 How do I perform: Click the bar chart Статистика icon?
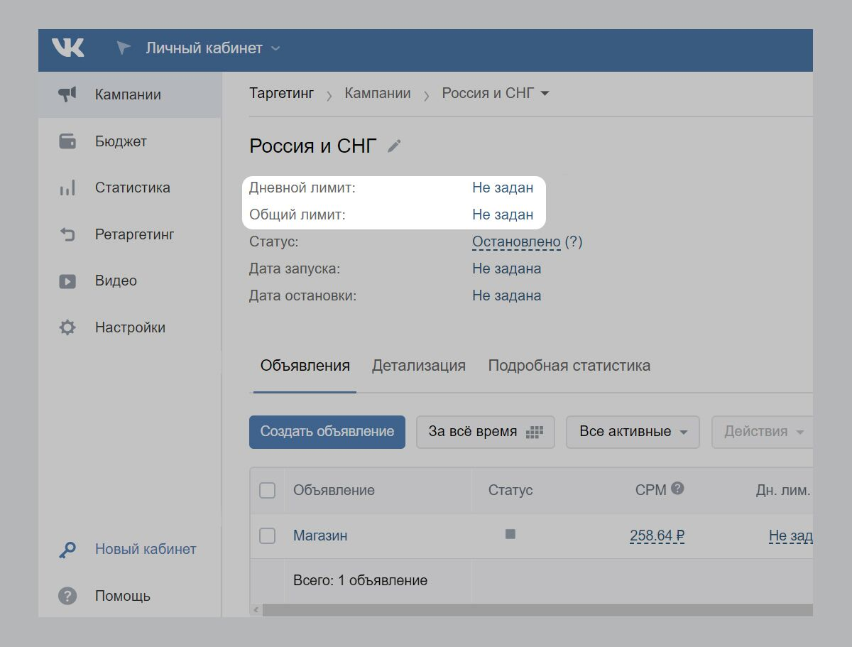(x=67, y=188)
